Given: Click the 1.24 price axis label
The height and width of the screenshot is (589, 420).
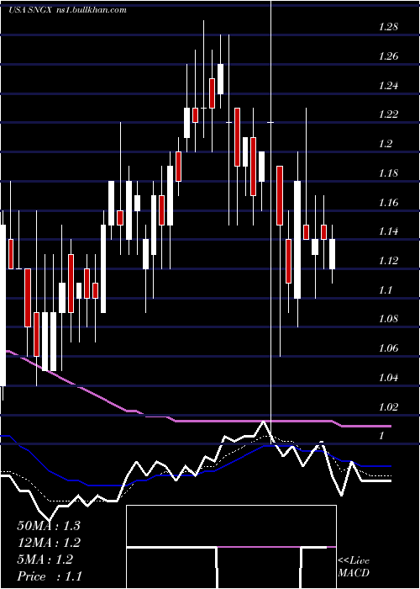Looking at the screenshot, I should [388, 86].
